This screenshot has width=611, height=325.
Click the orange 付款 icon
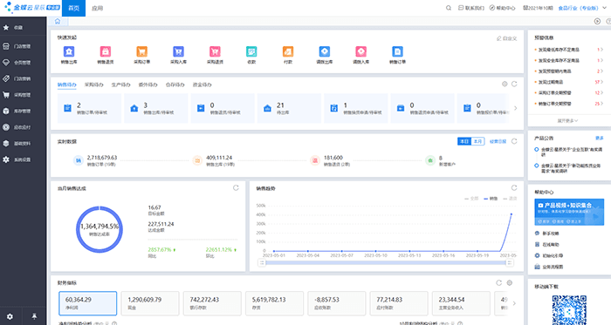click(288, 51)
